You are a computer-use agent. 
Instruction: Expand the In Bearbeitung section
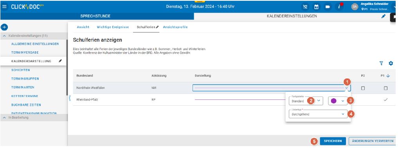(4, 117)
